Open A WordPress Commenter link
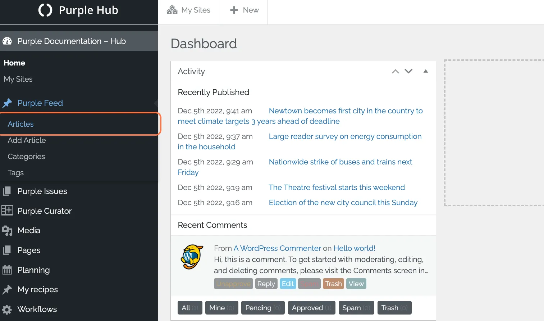Screen dimensions: 544x321 click(x=277, y=248)
